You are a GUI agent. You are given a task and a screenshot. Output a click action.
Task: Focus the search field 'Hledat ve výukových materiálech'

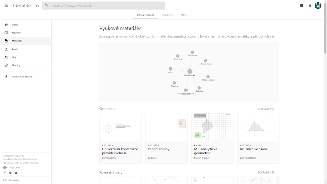pos(103,6)
